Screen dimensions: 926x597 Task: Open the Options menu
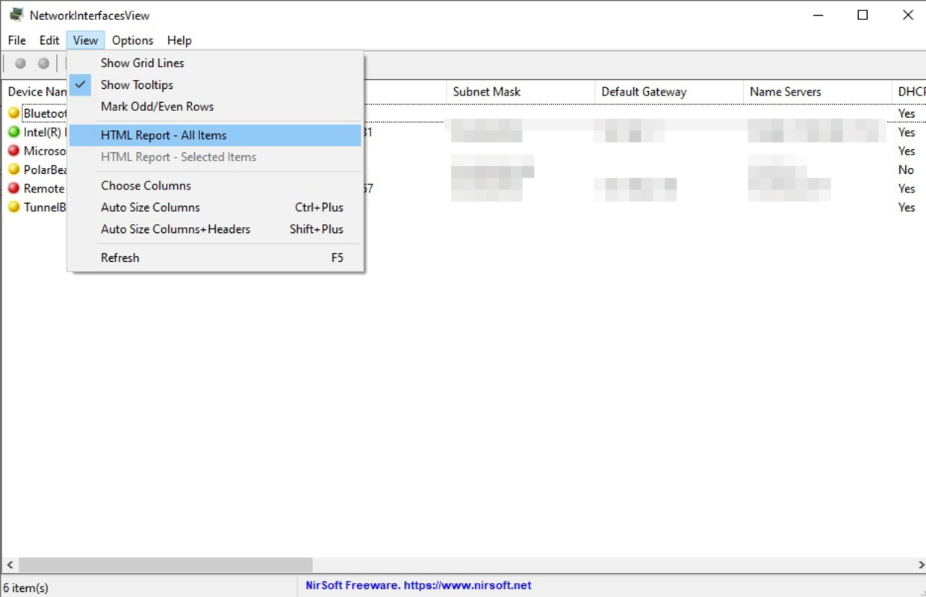point(132,40)
